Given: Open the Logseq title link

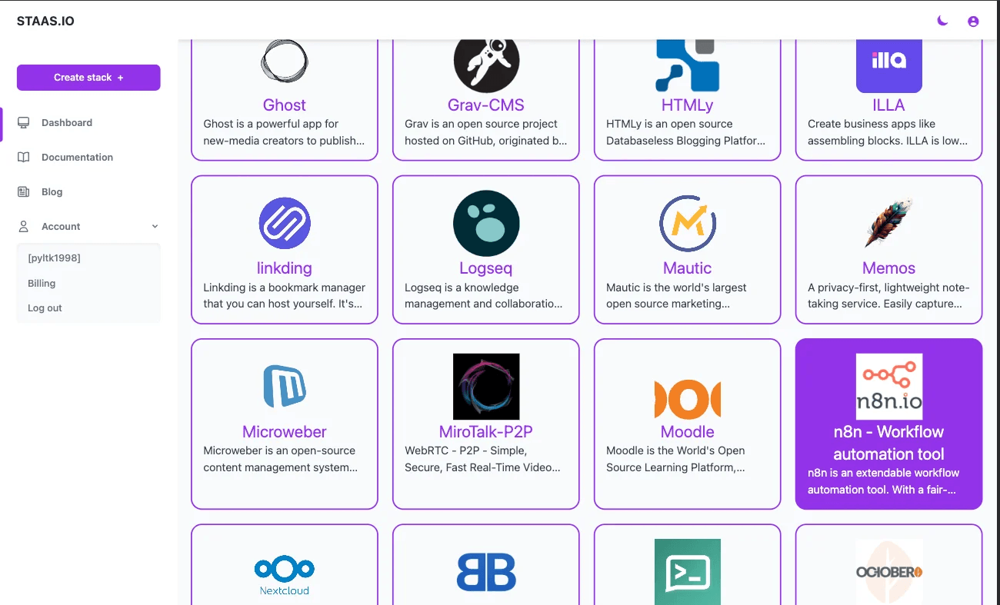Looking at the screenshot, I should point(486,268).
